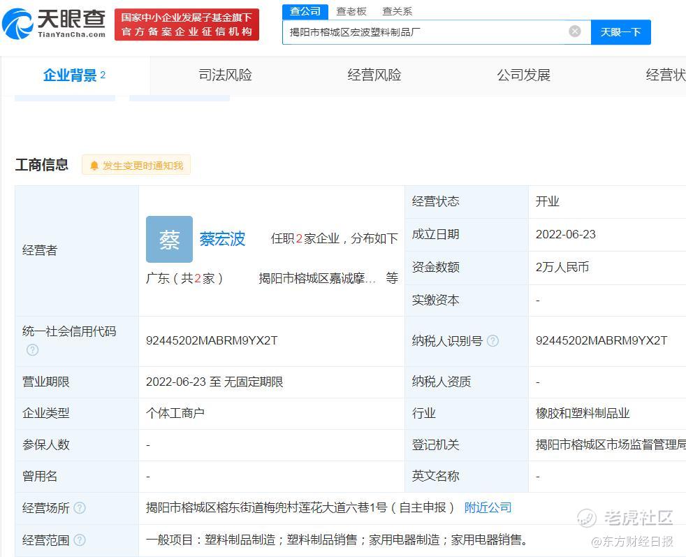Click the 蔡 avatar thumbnail

click(169, 240)
